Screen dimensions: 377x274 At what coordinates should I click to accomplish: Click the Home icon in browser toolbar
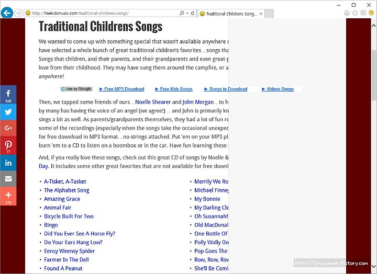pos(347,13)
